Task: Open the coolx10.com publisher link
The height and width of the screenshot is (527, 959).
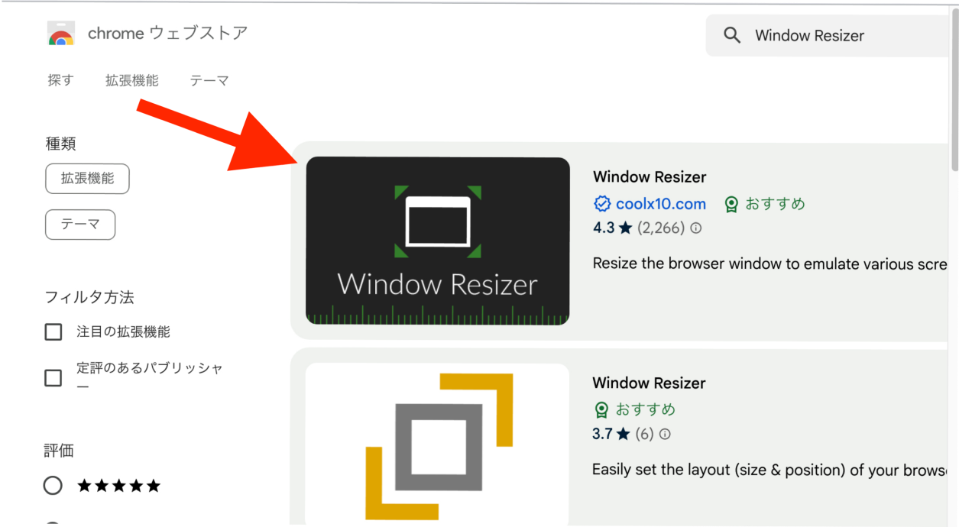Action: 661,204
